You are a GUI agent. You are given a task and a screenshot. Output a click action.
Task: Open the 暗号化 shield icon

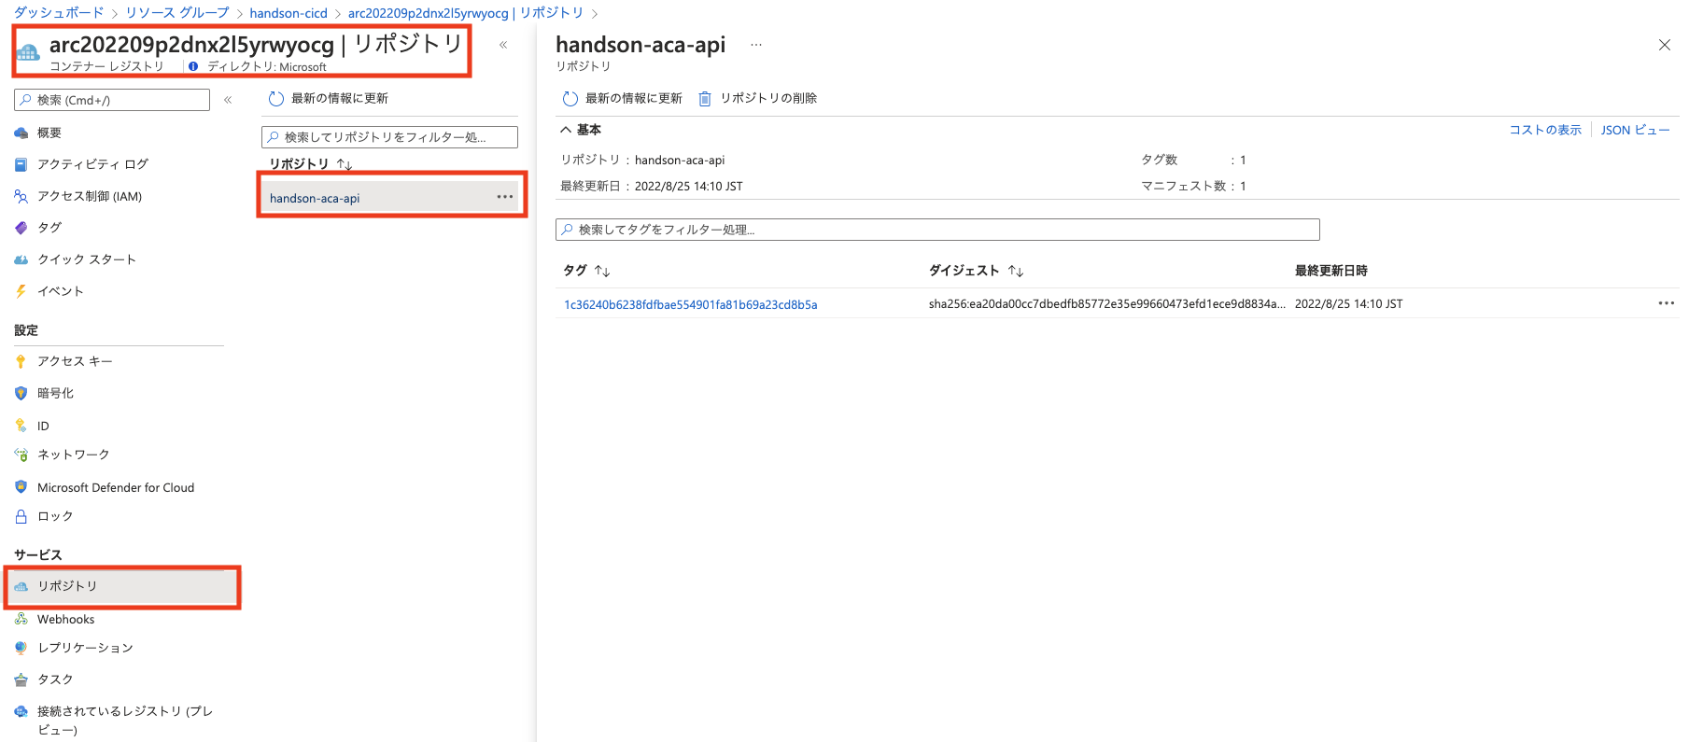coord(21,393)
